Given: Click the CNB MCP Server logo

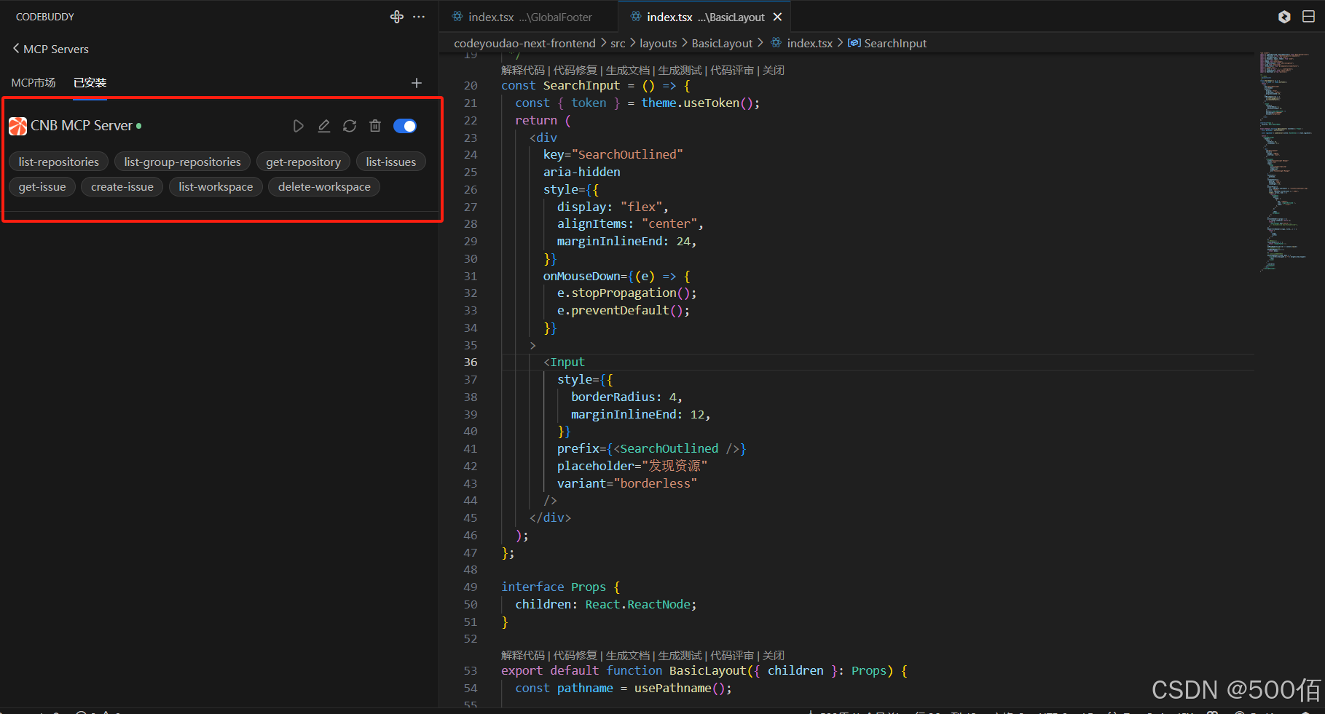Looking at the screenshot, I should pyautogui.click(x=17, y=126).
